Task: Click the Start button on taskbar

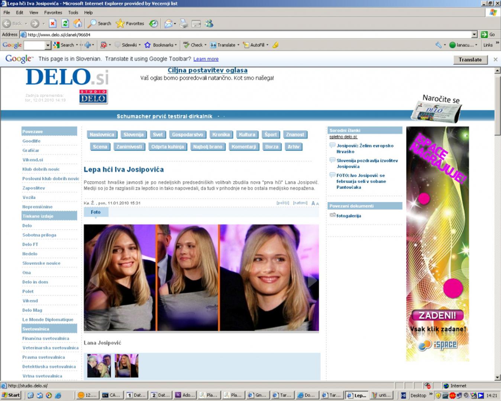Action: (x=11, y=395)
